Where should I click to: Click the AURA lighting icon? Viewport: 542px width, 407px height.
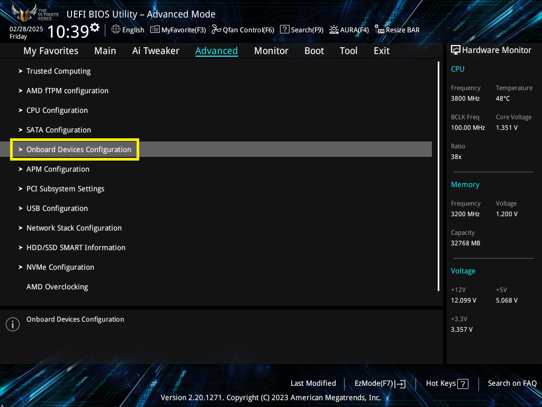(333, 30)
